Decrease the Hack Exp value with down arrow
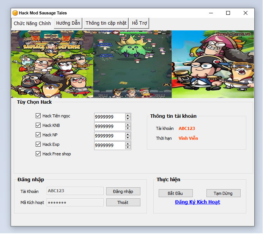 coord(128,147)
